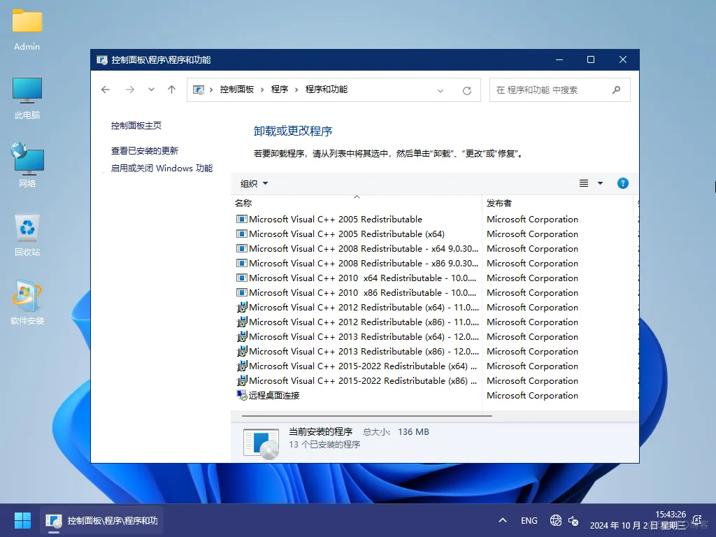
Task: Click the muted volume tray icon
Action: 573,520
